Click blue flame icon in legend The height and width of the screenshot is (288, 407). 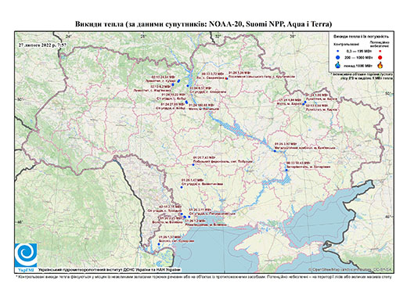[337, 65]
